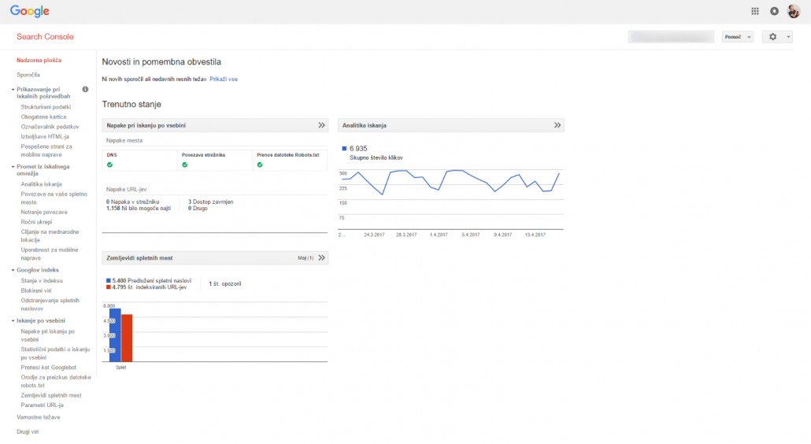Screen dimensions: 811x444
Task: Click the notifications bell icon
Action: (x=775, y=11)
